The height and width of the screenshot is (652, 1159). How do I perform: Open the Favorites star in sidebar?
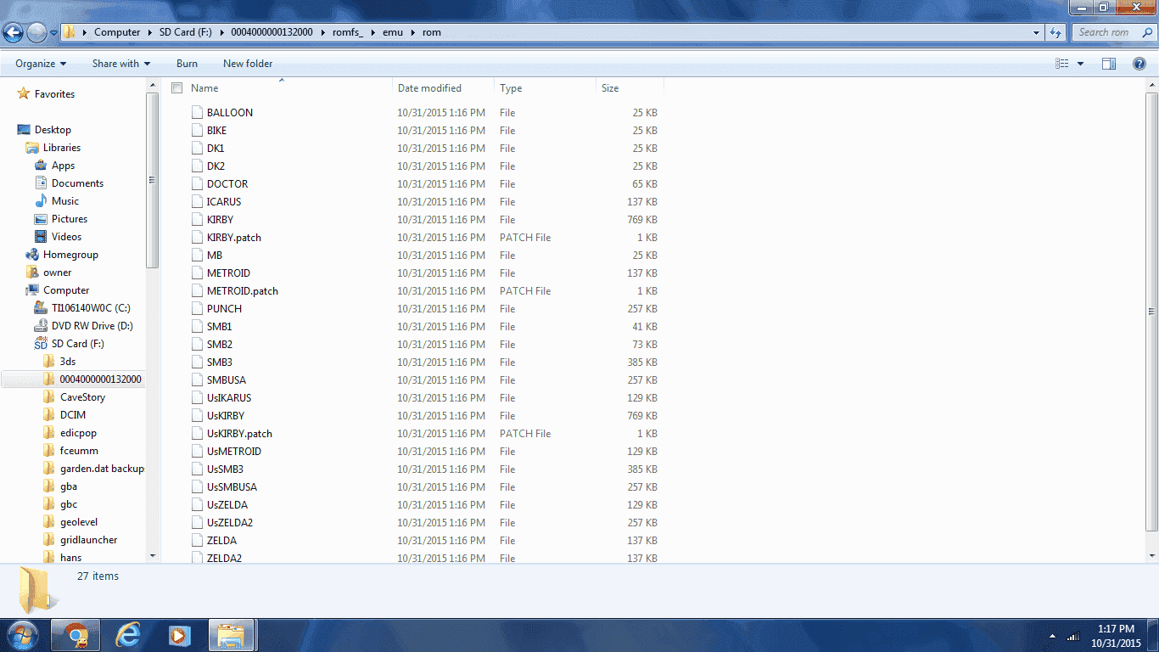[x=24, y=94]
